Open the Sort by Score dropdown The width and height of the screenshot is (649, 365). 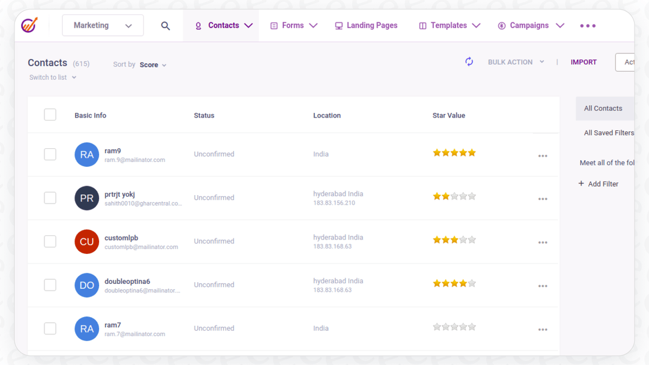(x=152, y=64)
